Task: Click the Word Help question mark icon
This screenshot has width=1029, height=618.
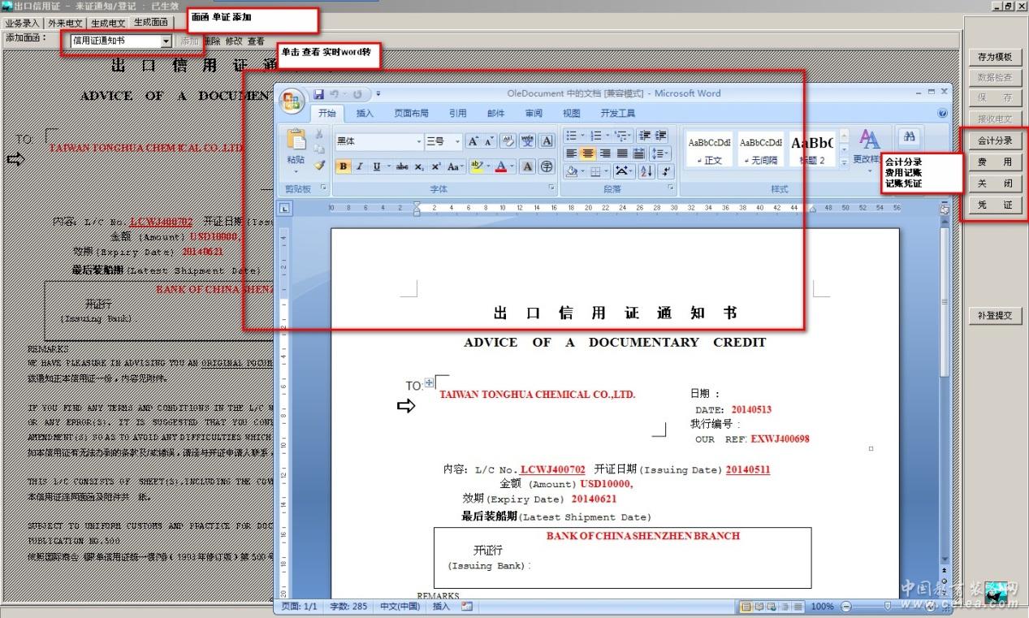Action: point(943,114)
